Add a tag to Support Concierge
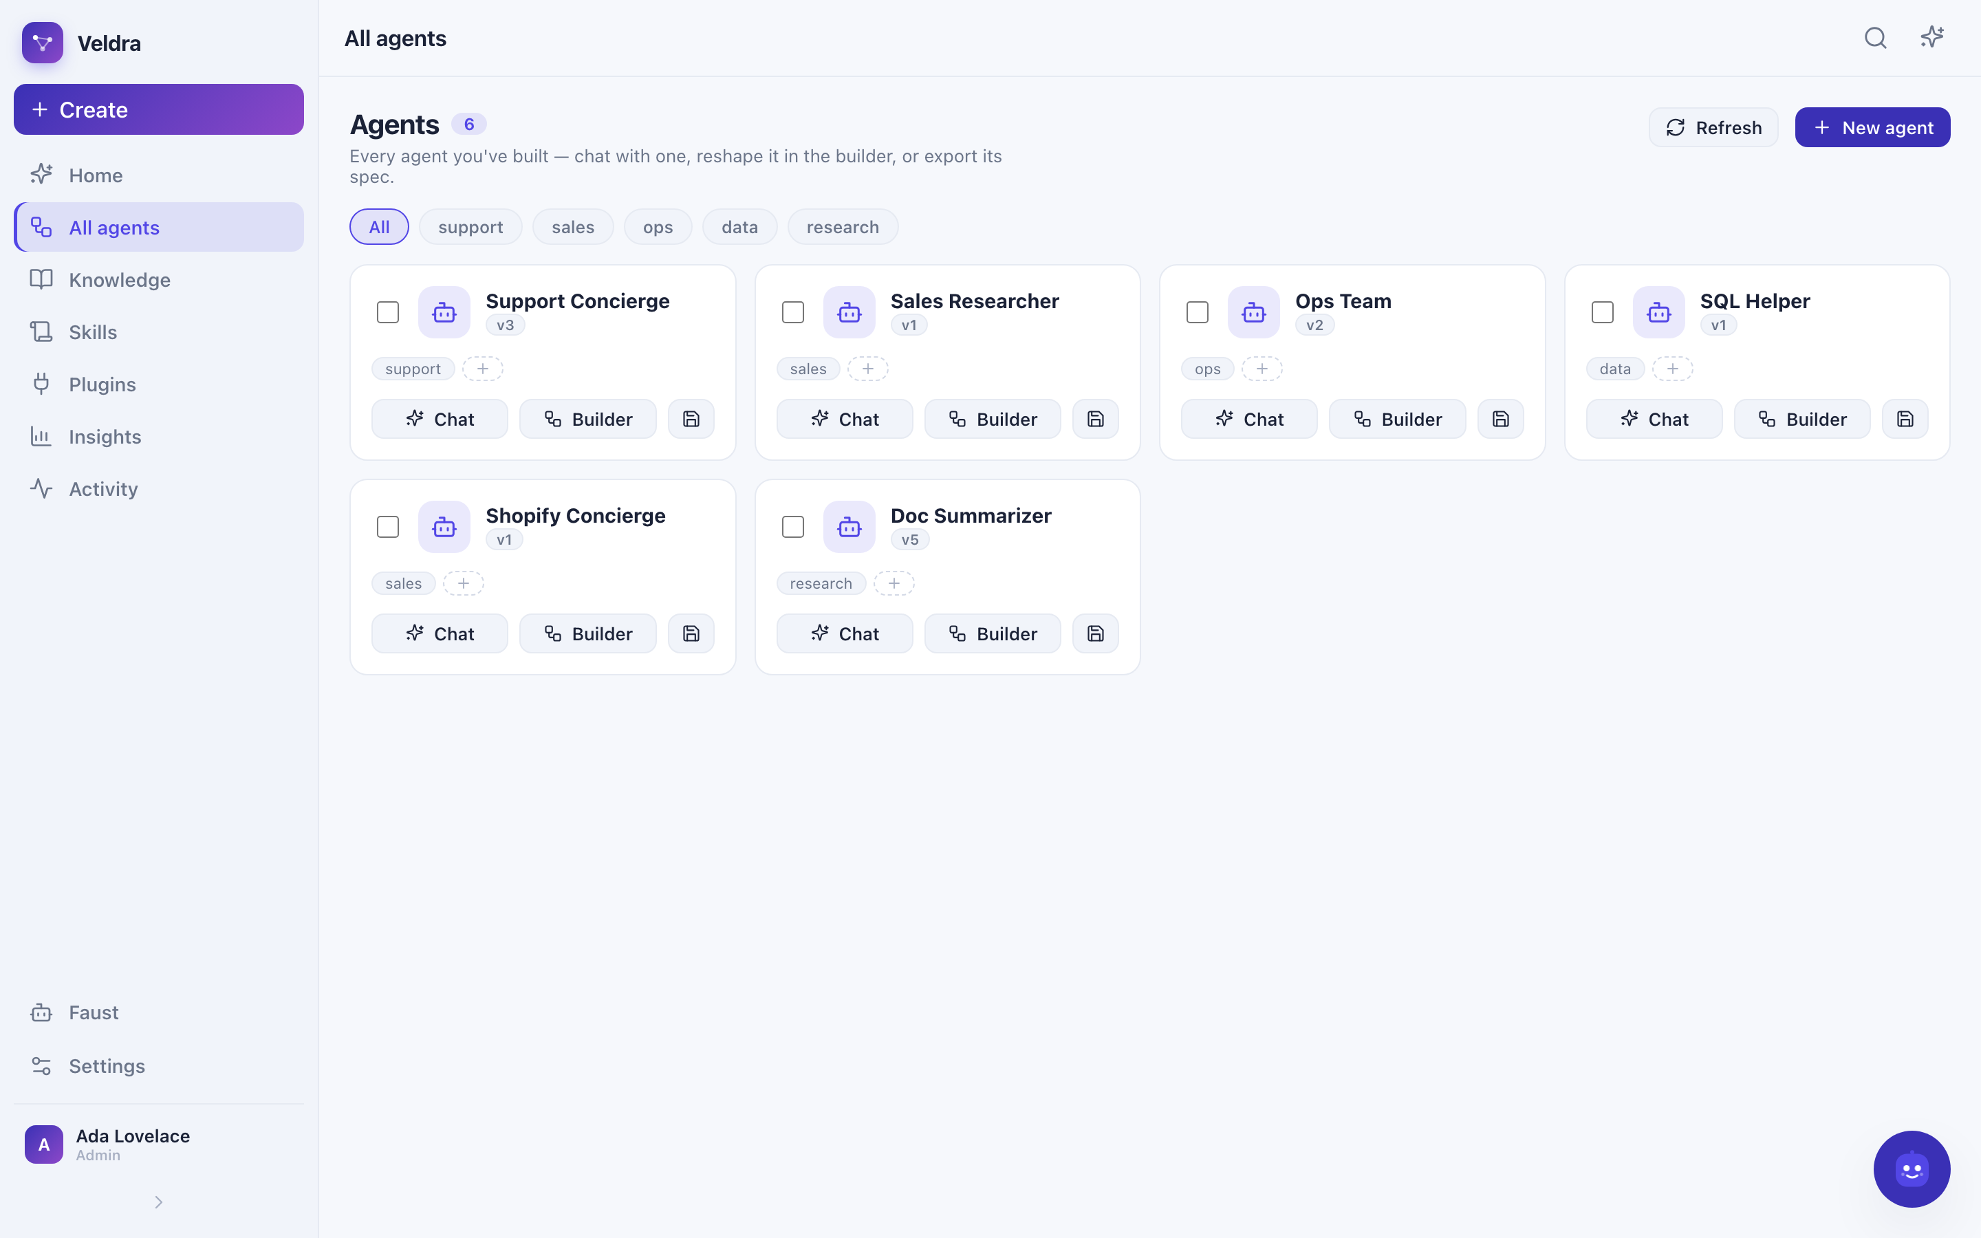 [483, 369]
